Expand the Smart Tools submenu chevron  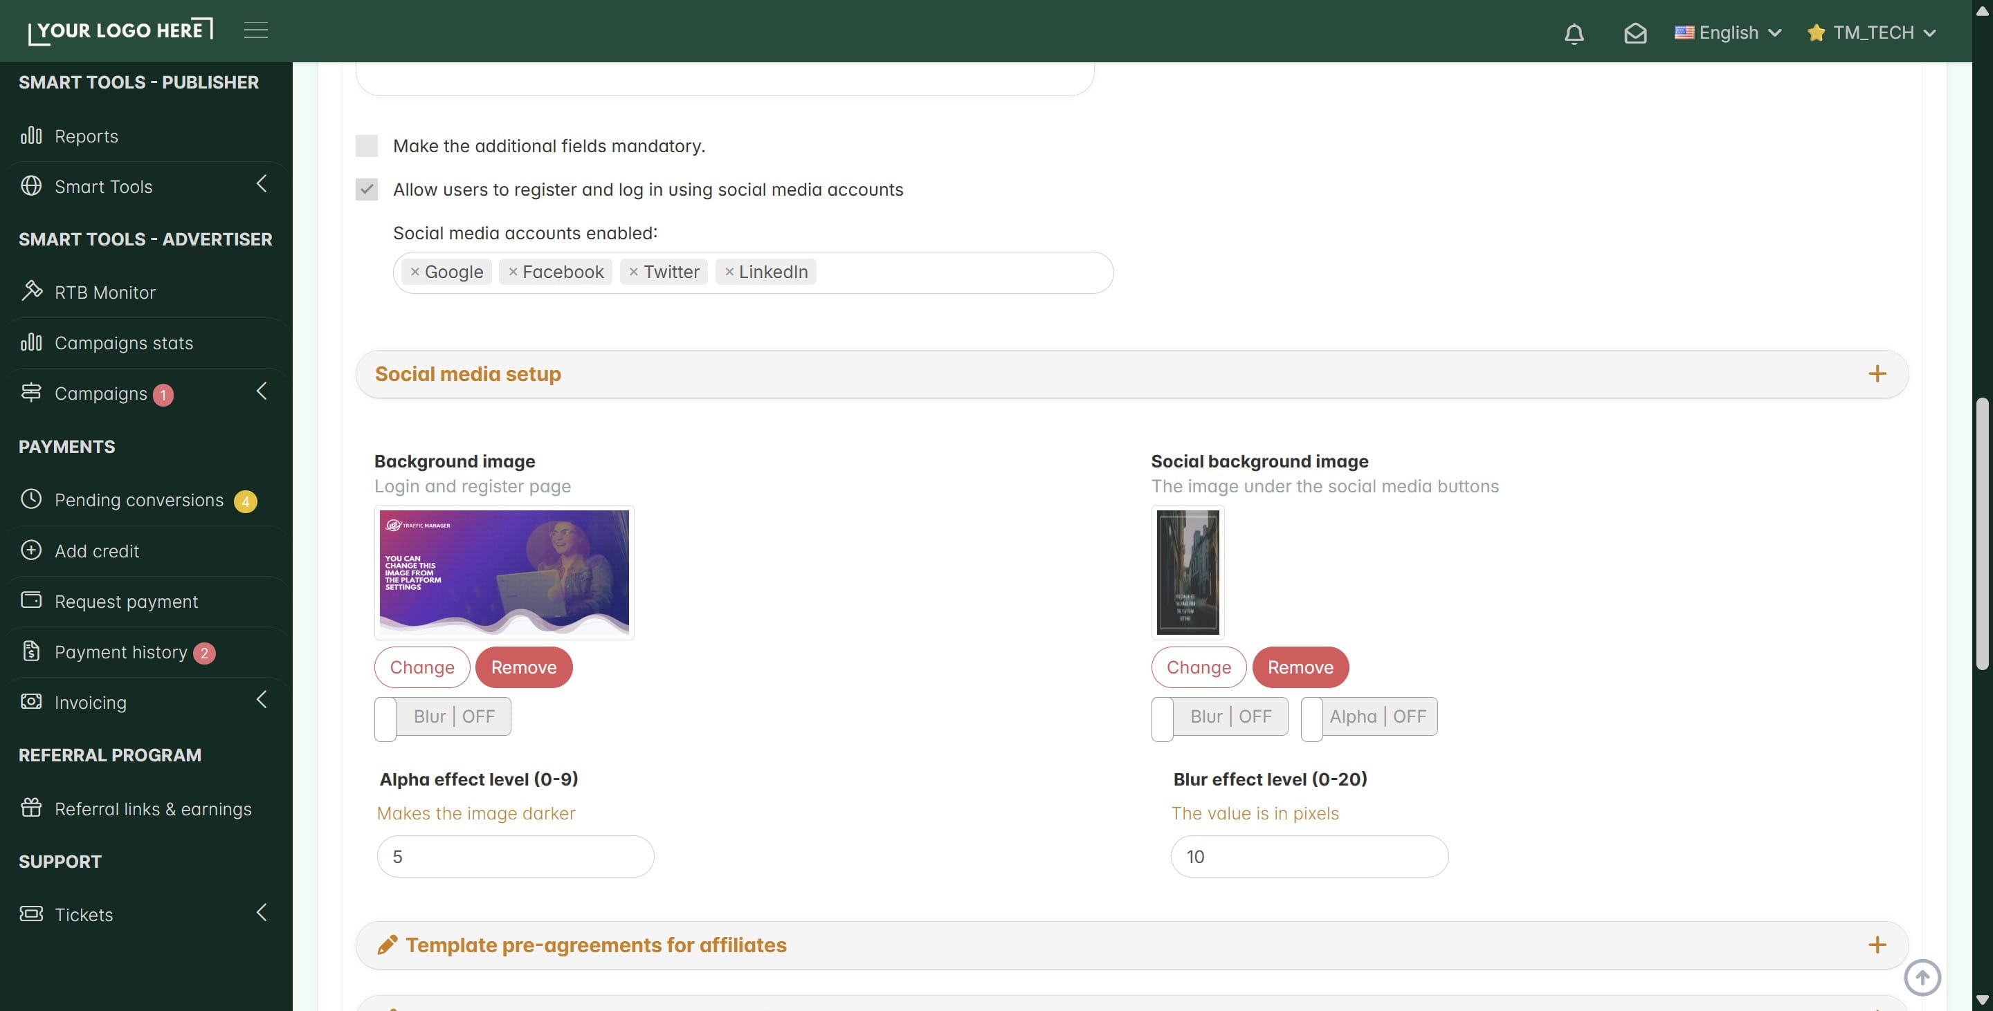(262, 184)
